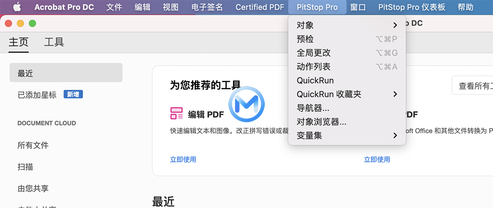Open 所有文件 in Document Cloud
The height and width of the screenshot is (208, 493).
click(33, 145)
